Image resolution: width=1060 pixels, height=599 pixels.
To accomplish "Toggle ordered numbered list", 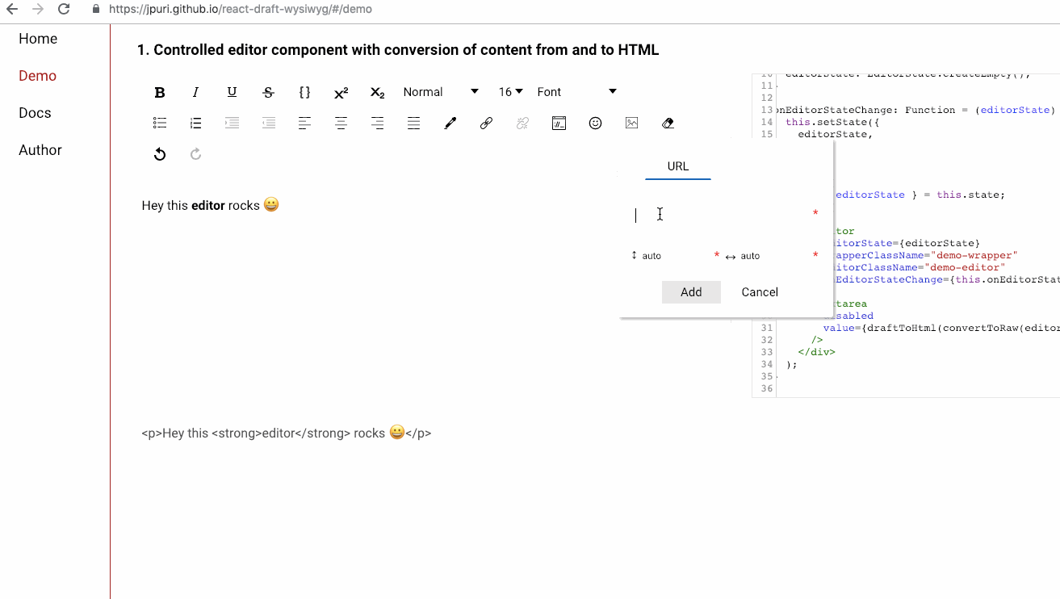I will coord(195,123).
